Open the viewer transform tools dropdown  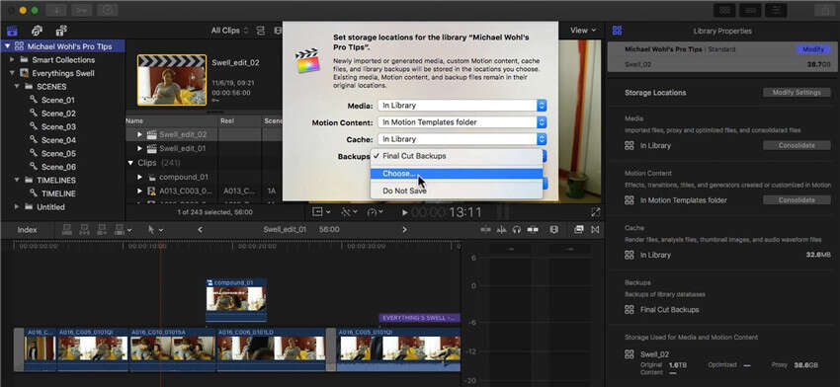pos(321,212)
